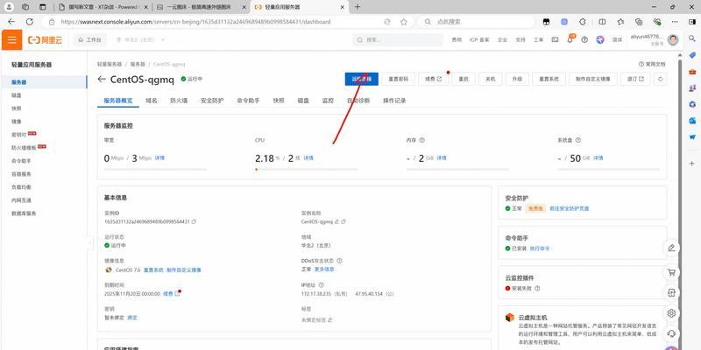Open 详情 link for CPU usage
This screenshot has width=701, height=350.
coord(308,158)
